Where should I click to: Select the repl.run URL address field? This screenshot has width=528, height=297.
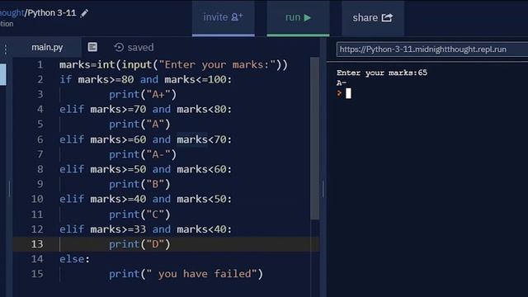[x=432, y=49]
